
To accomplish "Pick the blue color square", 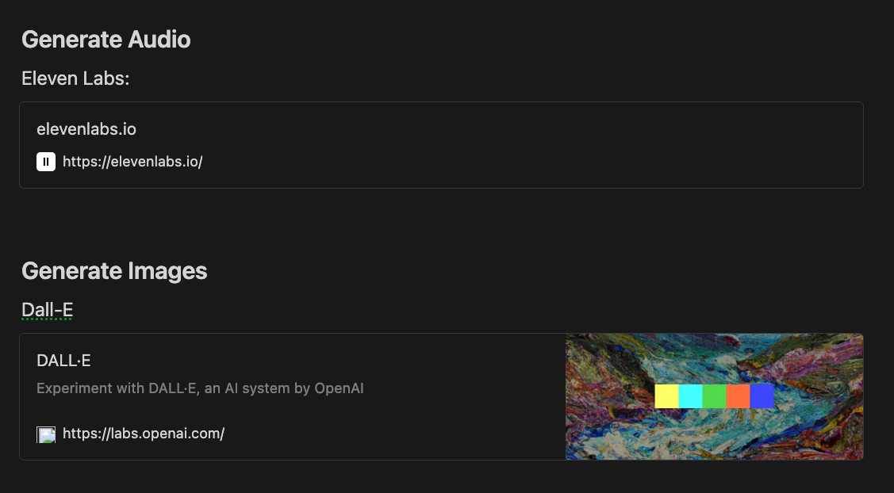I will (x=762, y=396).
